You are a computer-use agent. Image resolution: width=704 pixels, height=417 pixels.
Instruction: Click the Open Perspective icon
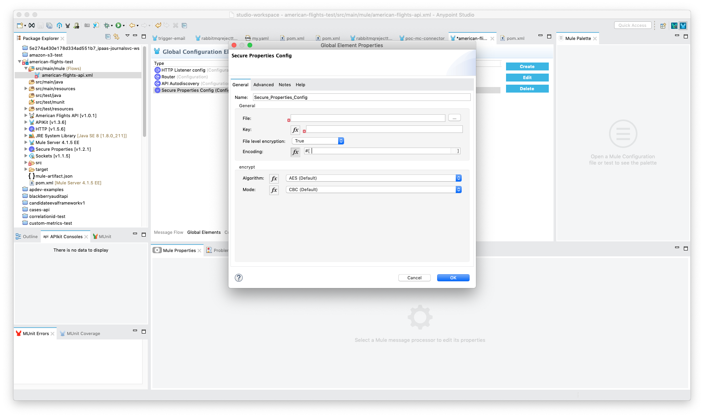663,26
